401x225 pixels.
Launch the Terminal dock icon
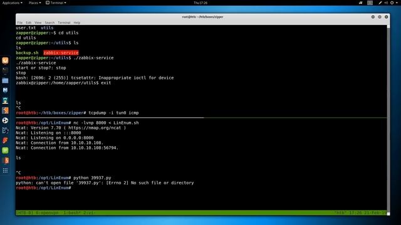(x=5, y=71)
